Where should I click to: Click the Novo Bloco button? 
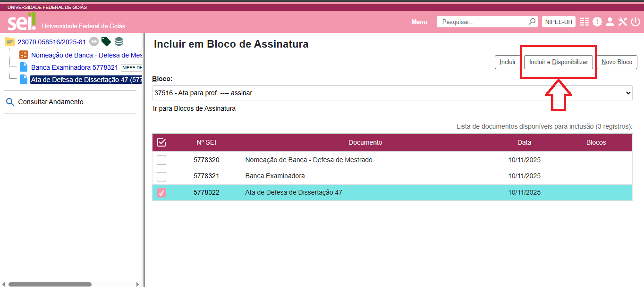(617, 62)
